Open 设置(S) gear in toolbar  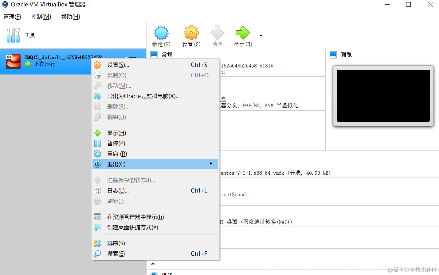[191, 33]
